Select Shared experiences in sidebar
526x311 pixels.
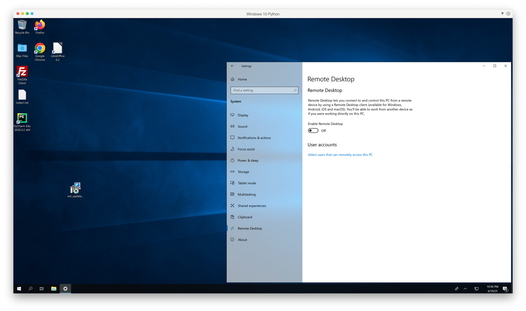[264, 206]
